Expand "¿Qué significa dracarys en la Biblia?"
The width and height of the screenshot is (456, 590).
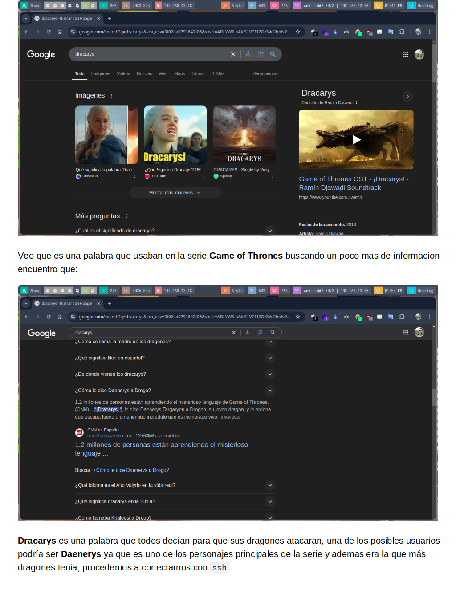[x=270, y=501]
